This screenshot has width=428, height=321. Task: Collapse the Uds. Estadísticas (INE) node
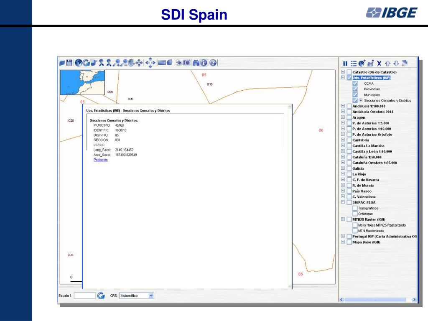pos(343,77)
